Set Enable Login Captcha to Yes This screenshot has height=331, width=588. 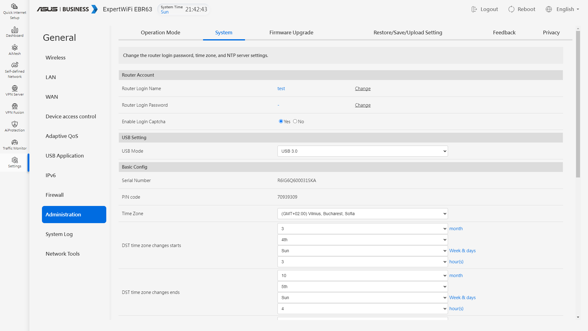point(281,121)
